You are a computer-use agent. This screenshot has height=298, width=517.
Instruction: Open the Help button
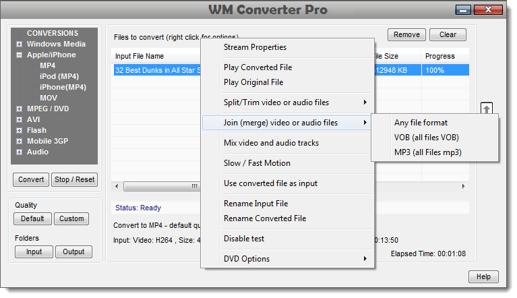483,276
